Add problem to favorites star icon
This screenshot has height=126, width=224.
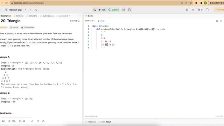point(32,121)
